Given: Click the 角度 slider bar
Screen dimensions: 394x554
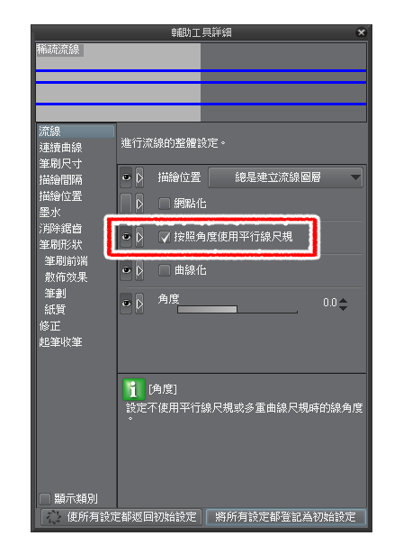Looking at the screenshot, I should pos(237,310).
